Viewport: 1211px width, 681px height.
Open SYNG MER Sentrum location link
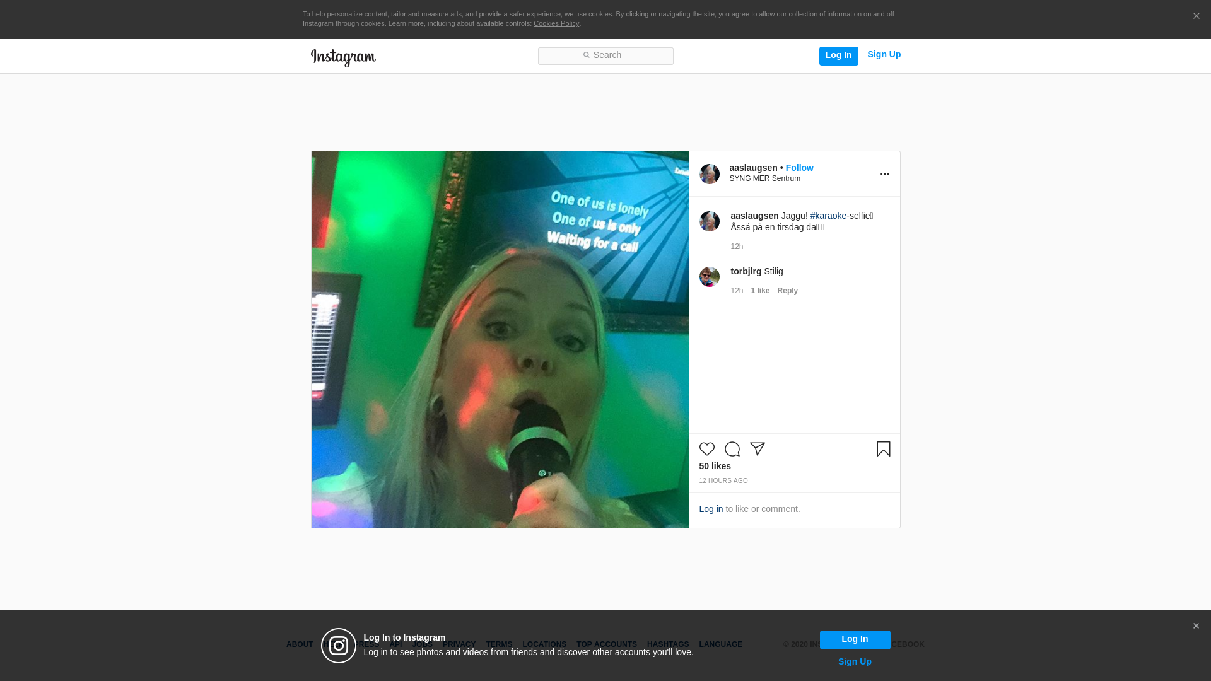click(765, 178)
